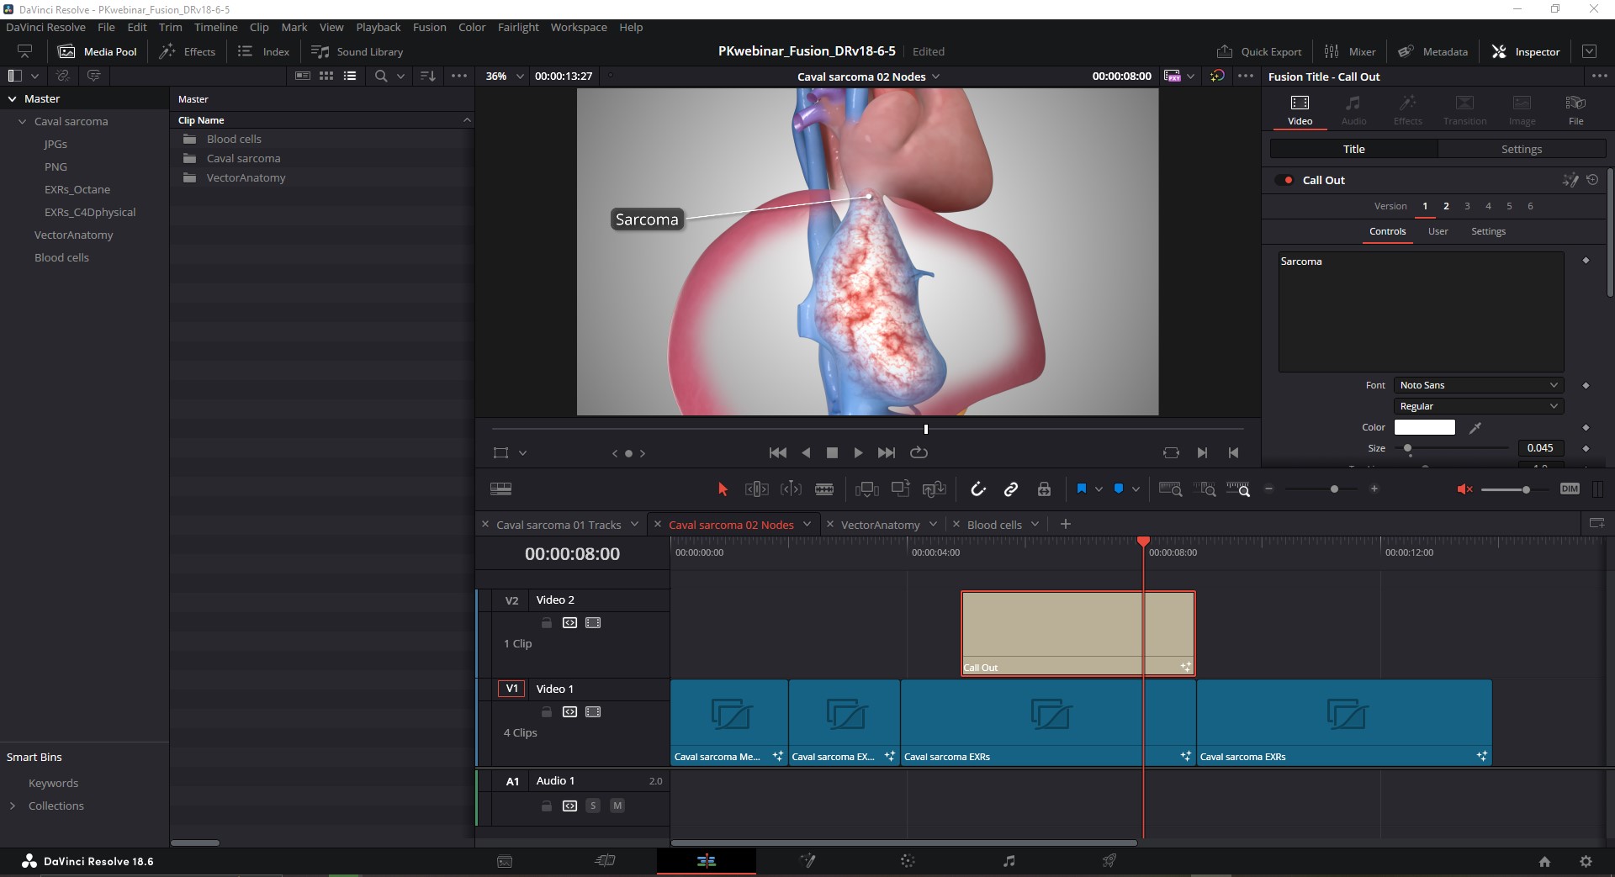Image resolution: width=1615 pixels, height=877 pixels.
Task: Open Project Settings gear
Action: pyautogui.click(x=1586, y=861)
